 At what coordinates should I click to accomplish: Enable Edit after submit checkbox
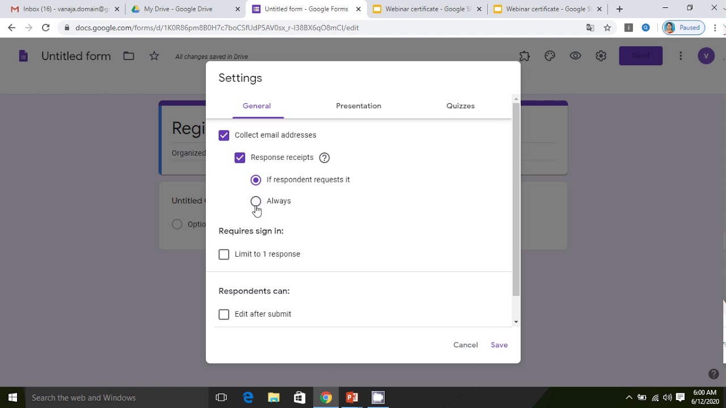click(224, 314)
